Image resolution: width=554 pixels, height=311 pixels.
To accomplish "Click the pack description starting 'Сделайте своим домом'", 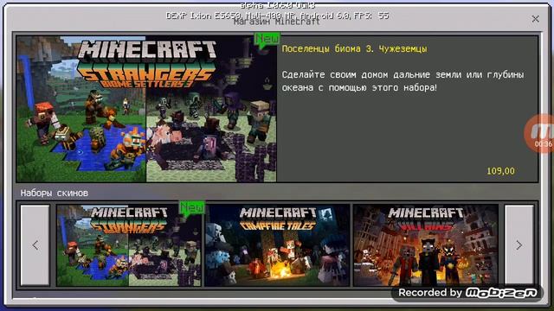I will tap(403, 81).
